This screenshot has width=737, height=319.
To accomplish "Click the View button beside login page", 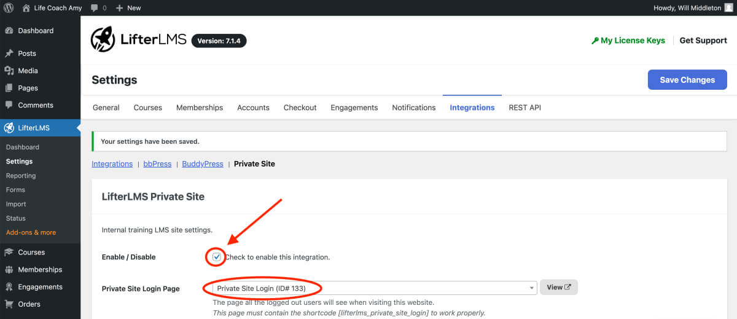I will pyautogui.click(x=559, y=287).
